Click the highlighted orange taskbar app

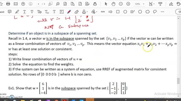click(x=90, y=100)
